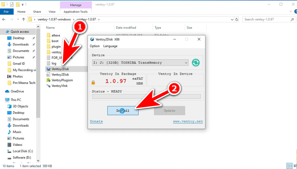The width and height of the screenshot is (297, 169).
Task: Expand the ribbon chevron
Action: click(291, 12)
